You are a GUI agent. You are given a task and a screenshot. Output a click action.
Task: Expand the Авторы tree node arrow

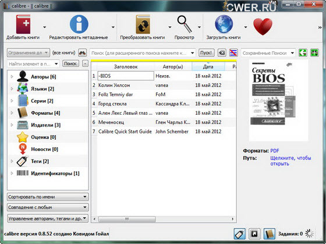(12, 76)
